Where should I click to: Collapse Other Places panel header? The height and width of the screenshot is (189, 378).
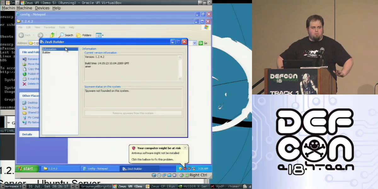coord(29,95)
